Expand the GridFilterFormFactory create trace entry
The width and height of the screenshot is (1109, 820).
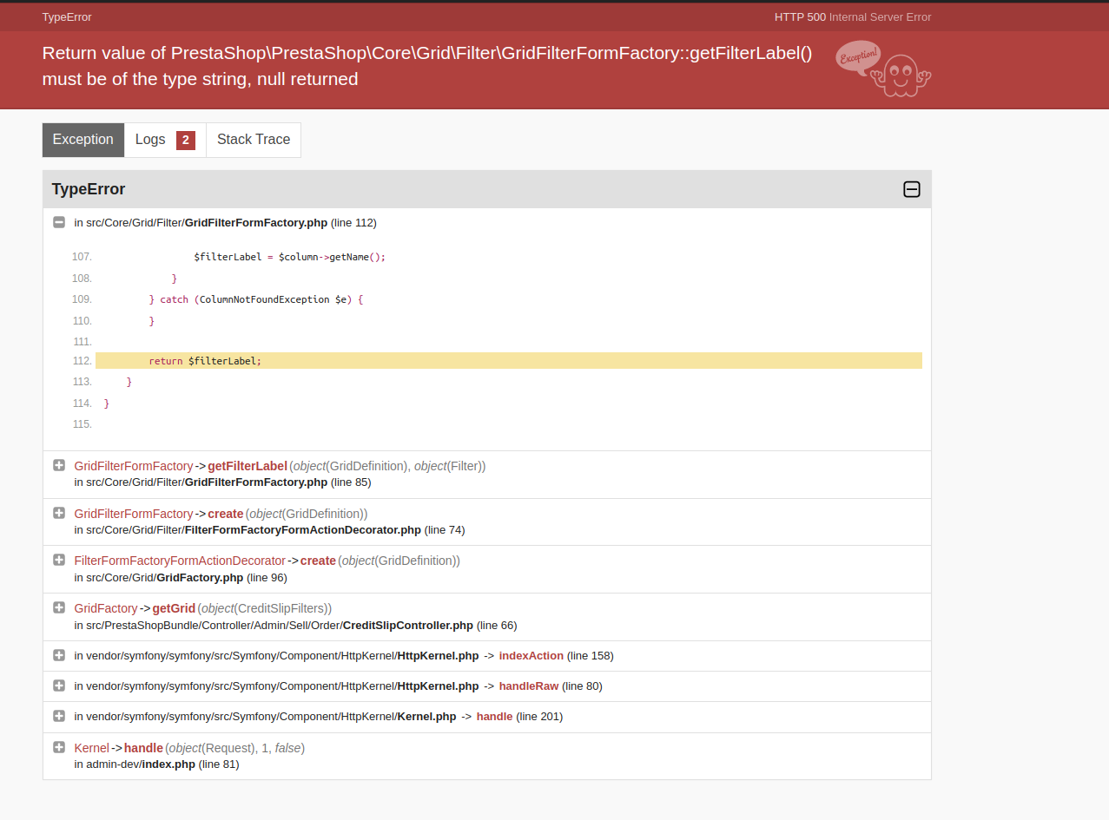(x=59, y=513)
